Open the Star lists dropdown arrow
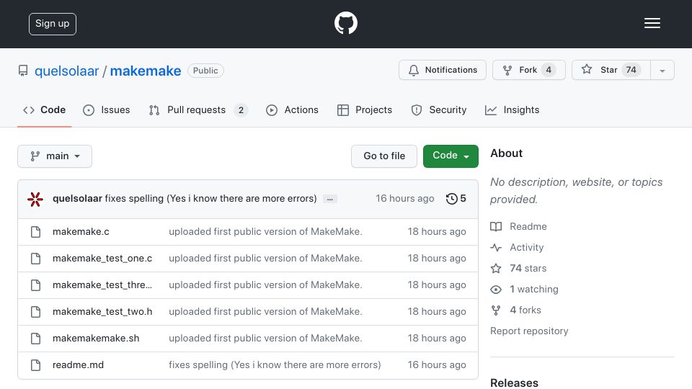 click(x=662, y=71)
